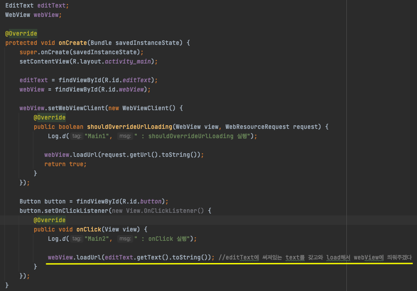Click the WebResourceRequest parameter type
The image size is (417, 291).
(257, 127)
